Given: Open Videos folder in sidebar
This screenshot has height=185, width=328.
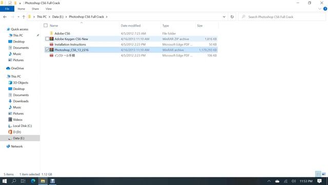Looking at the screenshot, I should [17, 120].
